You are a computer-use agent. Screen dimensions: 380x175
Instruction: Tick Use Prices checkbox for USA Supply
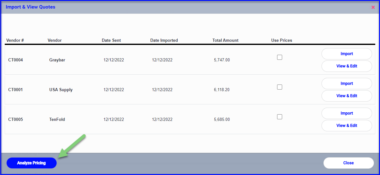pyautogui.click(x=279, y=87)
